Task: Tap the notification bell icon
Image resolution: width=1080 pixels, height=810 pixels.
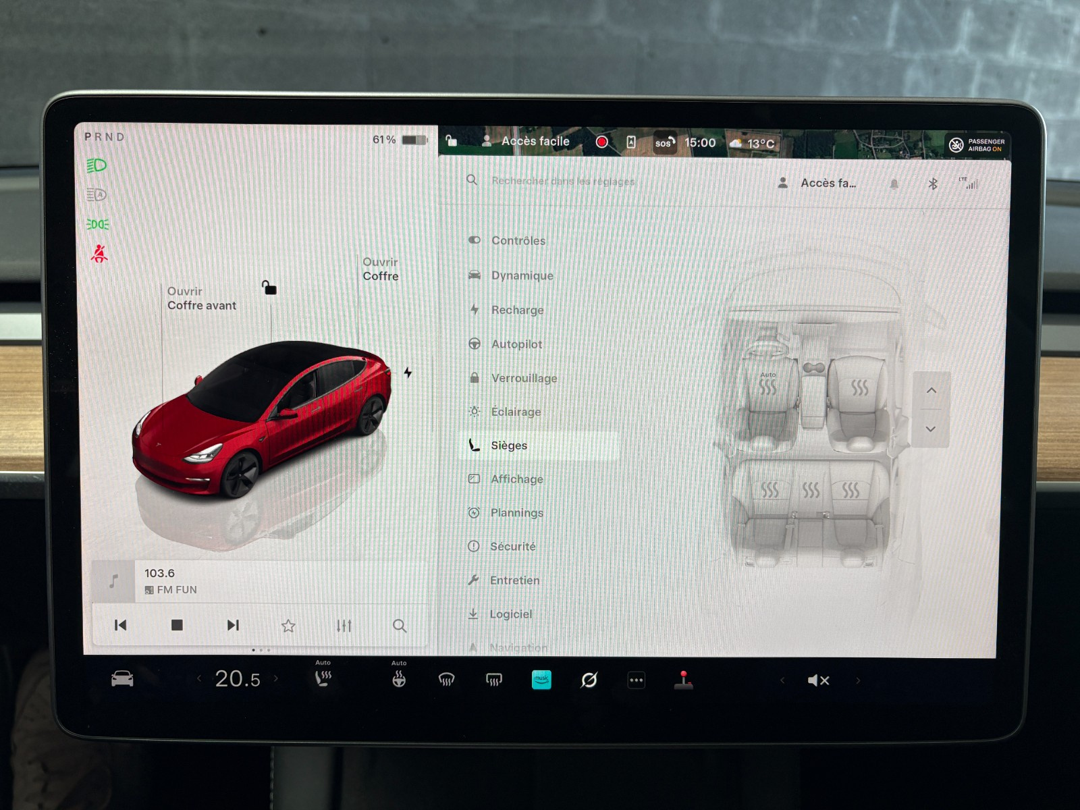Action: [x=894, y=184]
